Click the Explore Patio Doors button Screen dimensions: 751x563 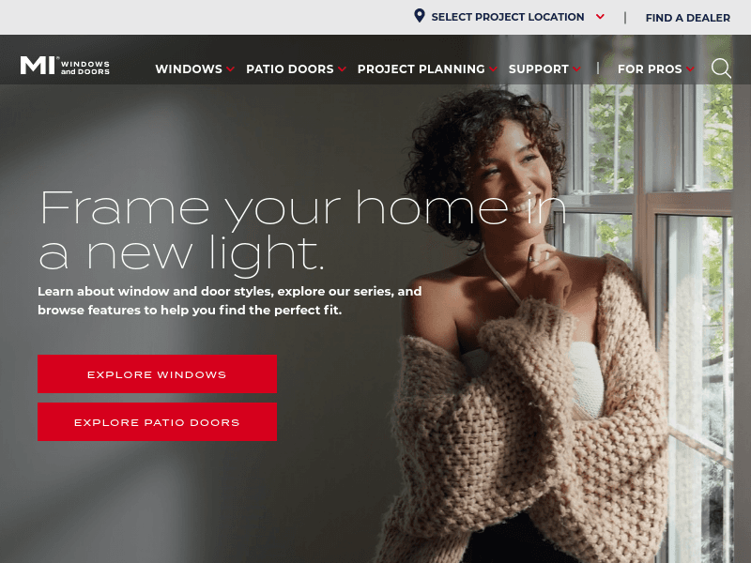pyautogui.click(x=157, y=421)
